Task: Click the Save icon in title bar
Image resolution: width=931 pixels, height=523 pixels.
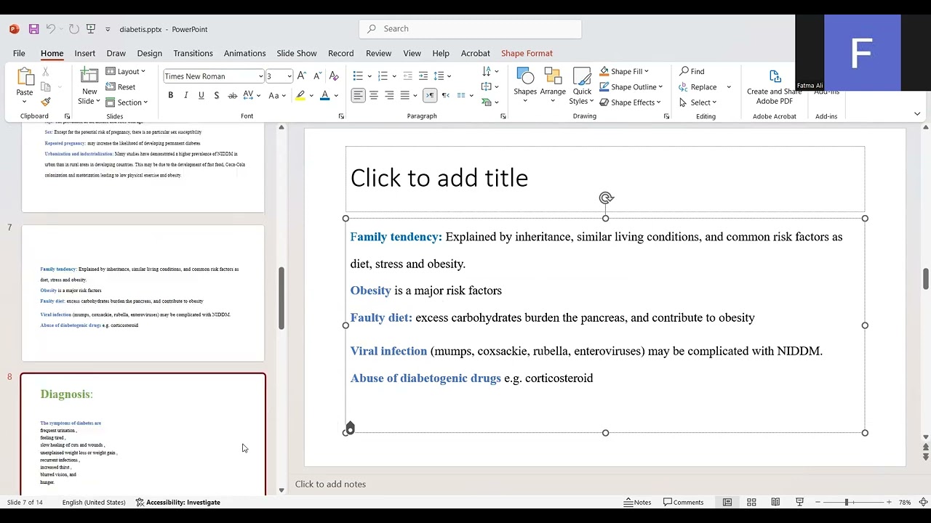Action: [x=33, y=29]
